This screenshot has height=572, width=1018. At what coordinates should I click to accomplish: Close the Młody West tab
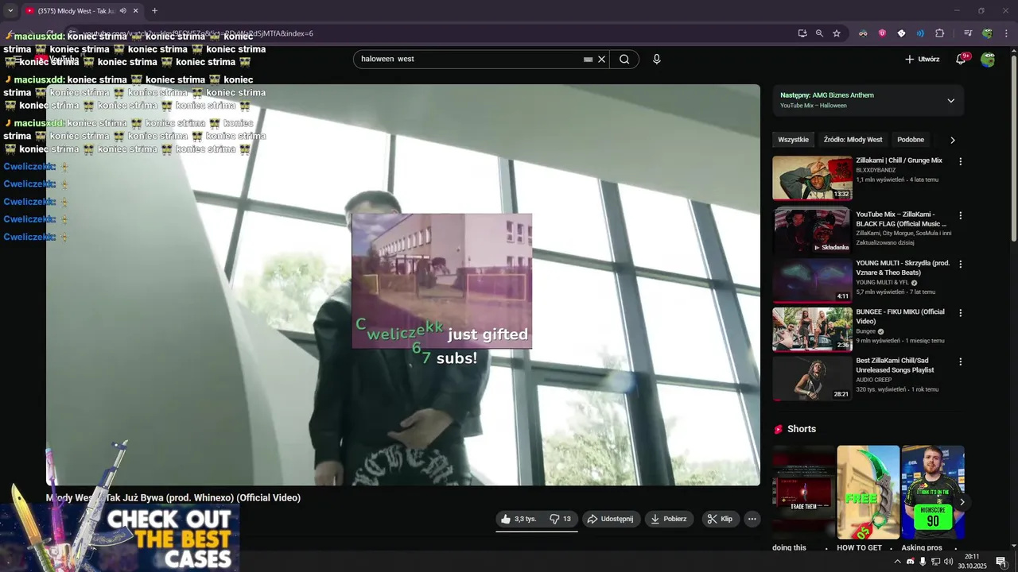135,11
